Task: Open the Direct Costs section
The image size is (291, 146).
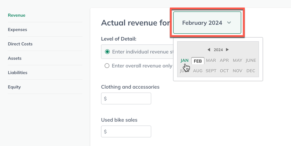Action: (x=20, y=44)
